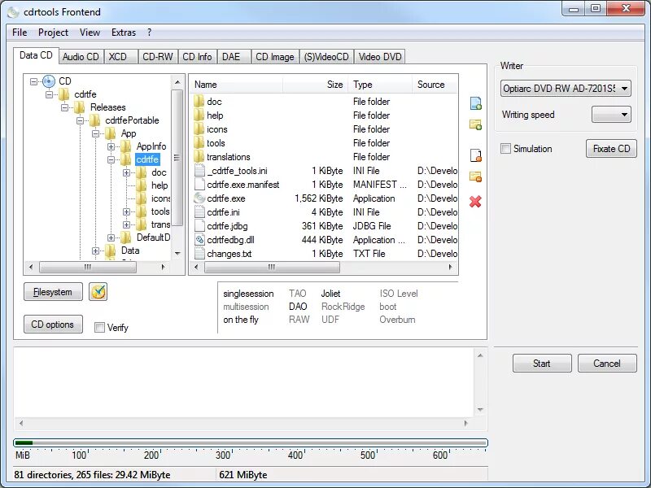Click the remove file icon
This screenshot has height=488, width=651.
(x=475, y=155)
